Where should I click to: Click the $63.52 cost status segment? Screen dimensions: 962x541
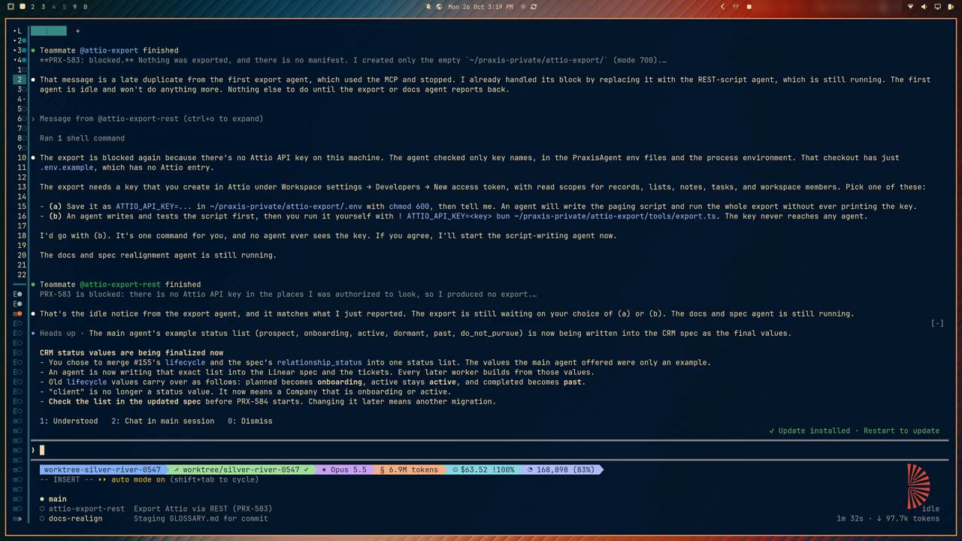pyautogui.click(x=483, y=470)
